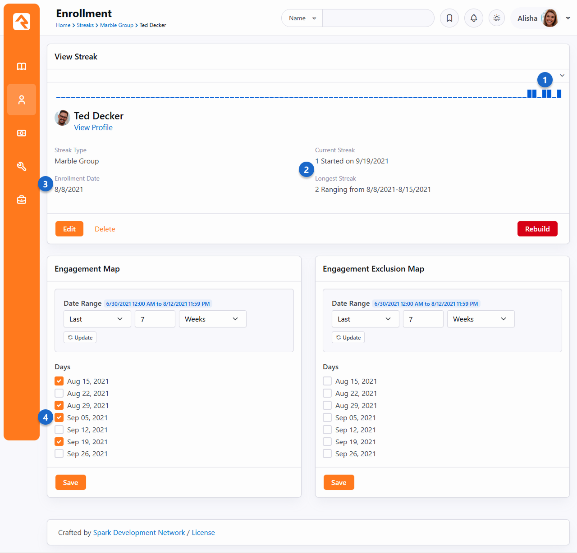Screen dimensions: 577x553
Task: Open Weeks dropdown in Engagement Map
Action: [x=212, y=319]
